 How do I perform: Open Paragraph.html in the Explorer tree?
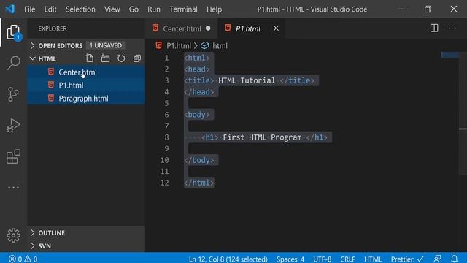(86, 99)
